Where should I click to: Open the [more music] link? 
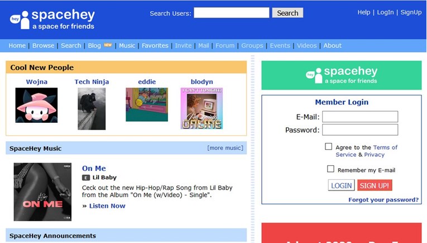pos(225,148)
